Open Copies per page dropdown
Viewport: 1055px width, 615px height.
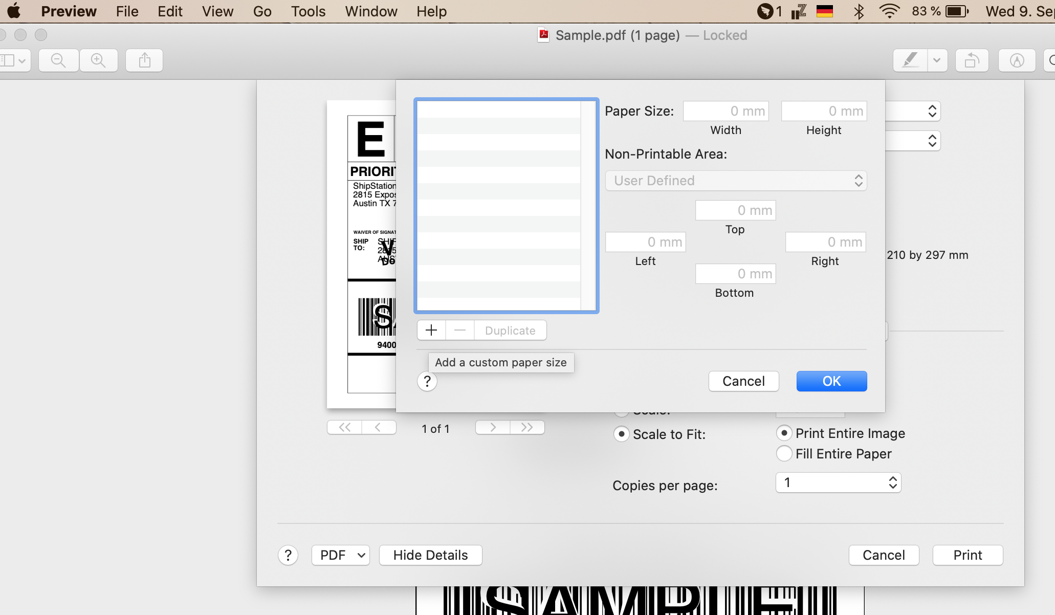coord(838,482)
